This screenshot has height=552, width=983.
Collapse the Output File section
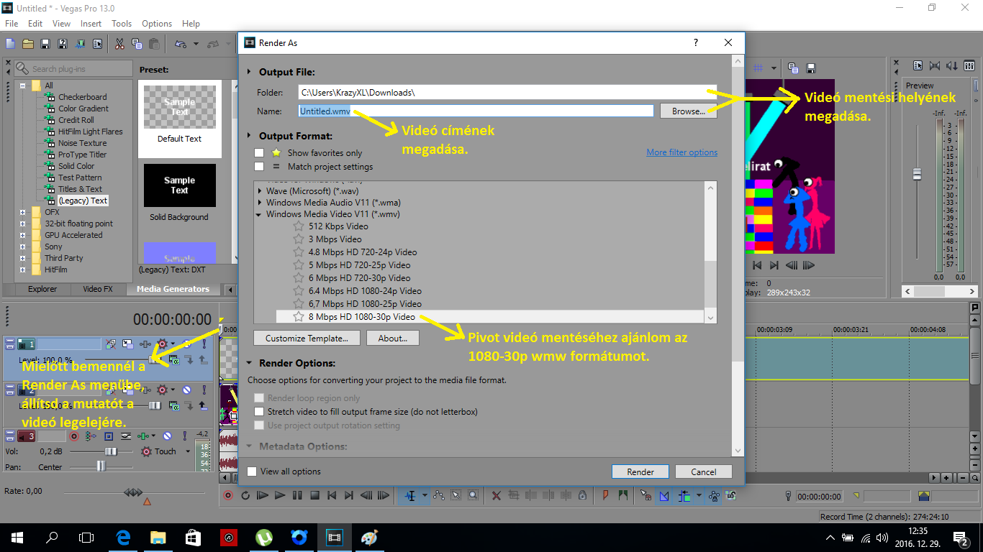[x=250, y=73]
